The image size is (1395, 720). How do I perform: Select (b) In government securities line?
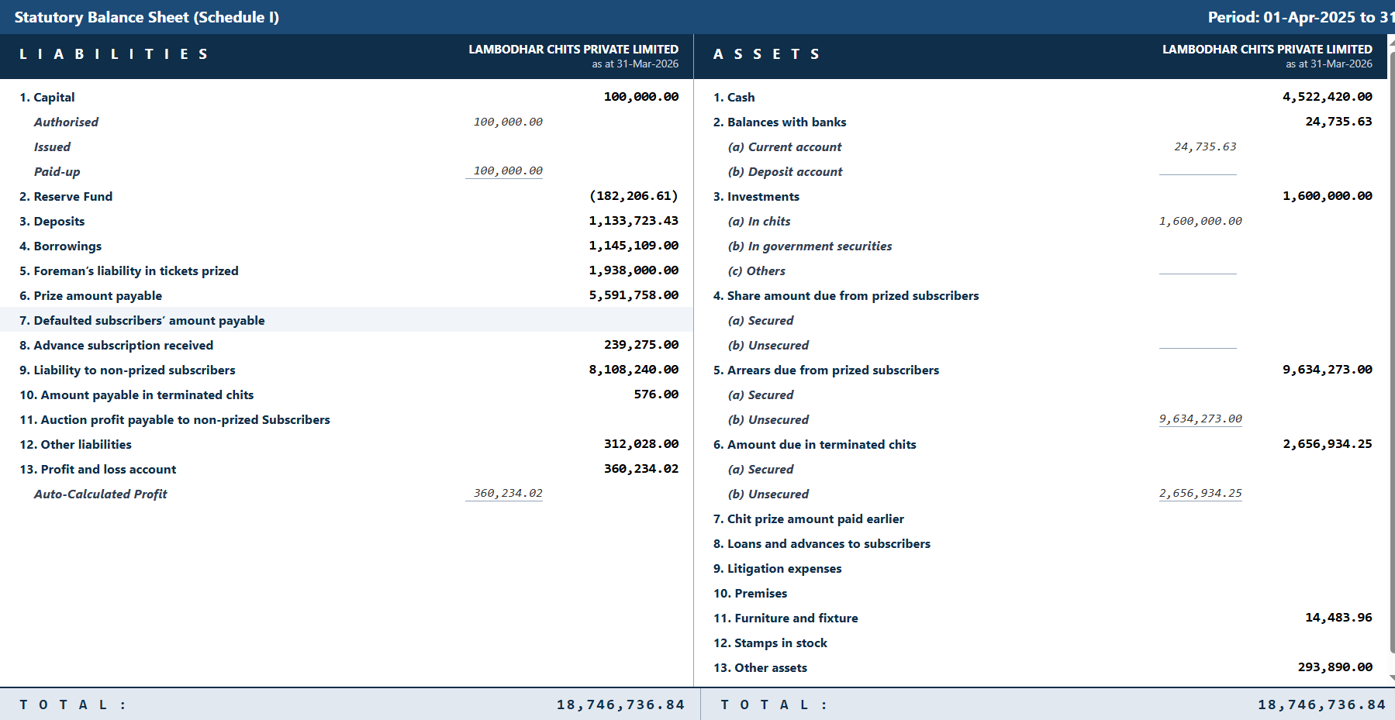(1041, 246)
